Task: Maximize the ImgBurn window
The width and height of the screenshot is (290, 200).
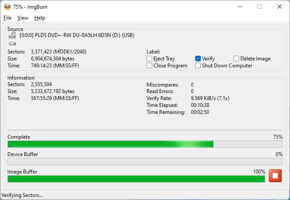Action: [260, 7]
